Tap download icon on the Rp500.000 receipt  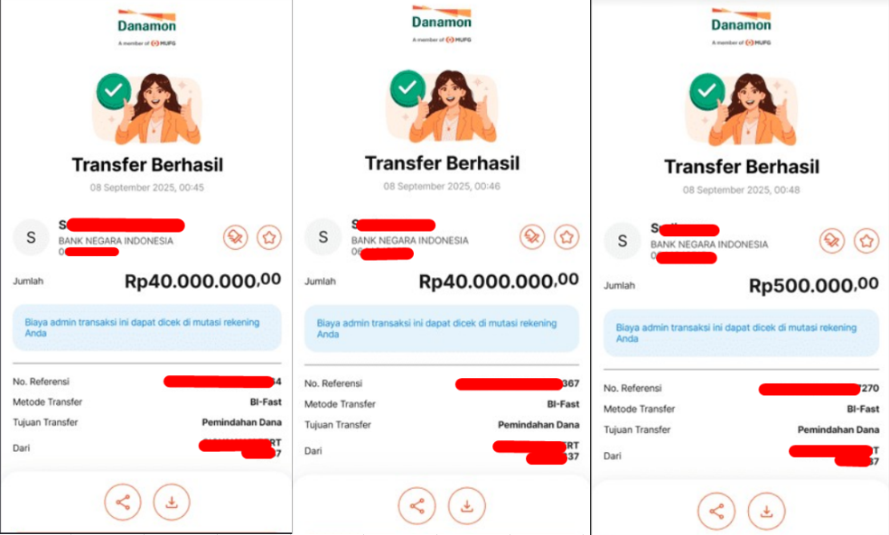pyautogui.click(x=766, y=512)
